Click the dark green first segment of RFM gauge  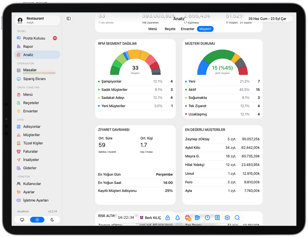[x=115, y=71]
